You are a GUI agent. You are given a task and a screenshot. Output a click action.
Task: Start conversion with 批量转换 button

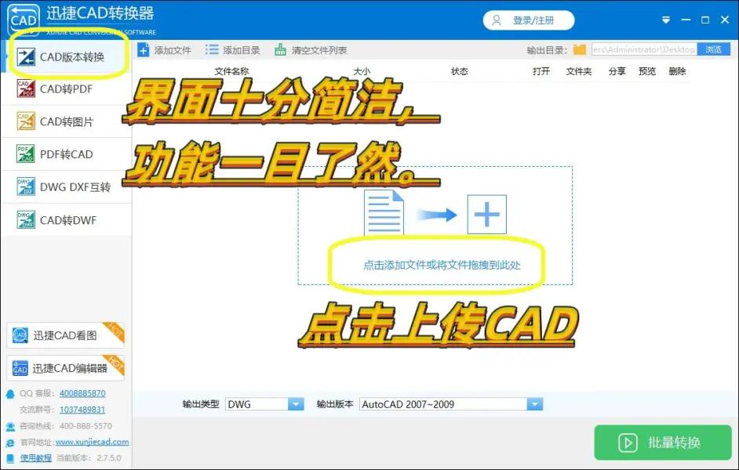[663, 443]
